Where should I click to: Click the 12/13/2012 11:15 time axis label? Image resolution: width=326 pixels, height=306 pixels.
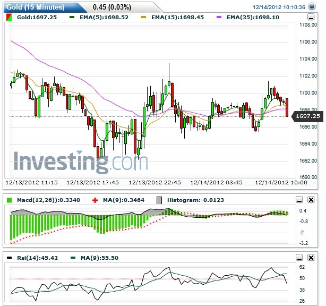tap(32, 183)
